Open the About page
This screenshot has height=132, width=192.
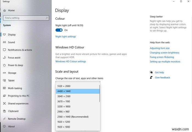tap(12, 127)
